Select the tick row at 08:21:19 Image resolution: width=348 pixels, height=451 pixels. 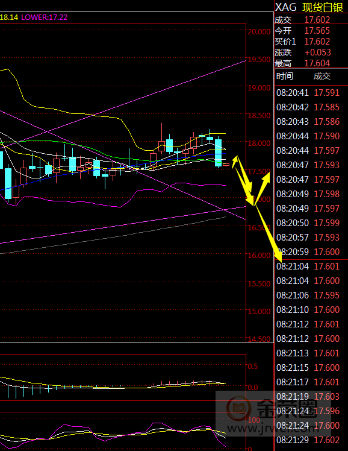[311, 397]
